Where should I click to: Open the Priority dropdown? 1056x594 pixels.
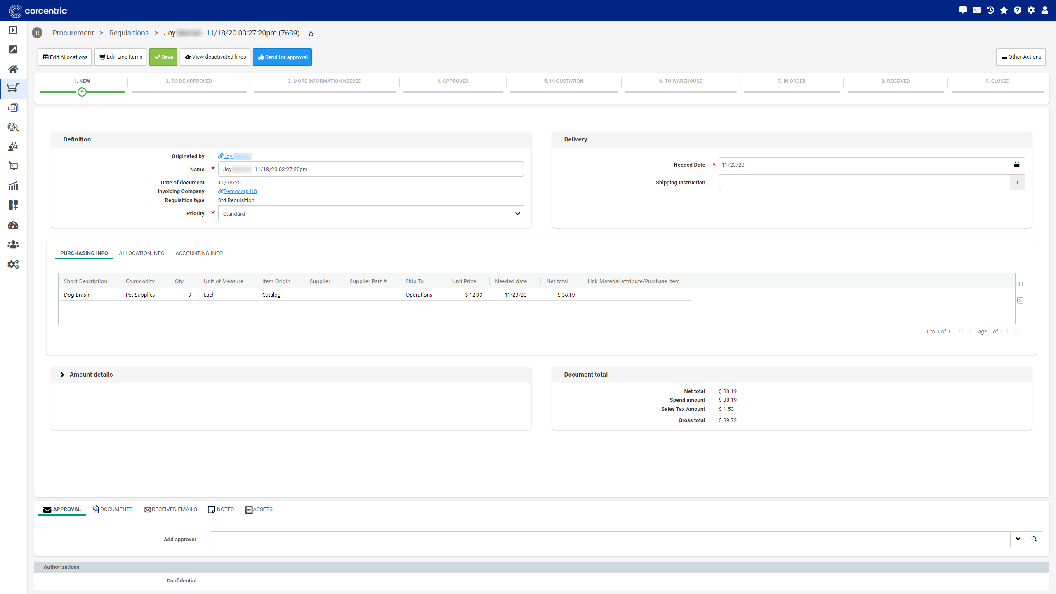(x=371, y=214)
